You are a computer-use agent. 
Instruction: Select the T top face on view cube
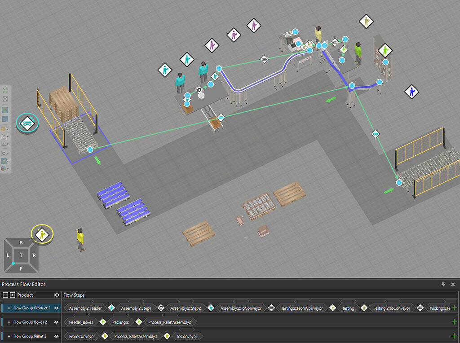coord(21,255)
